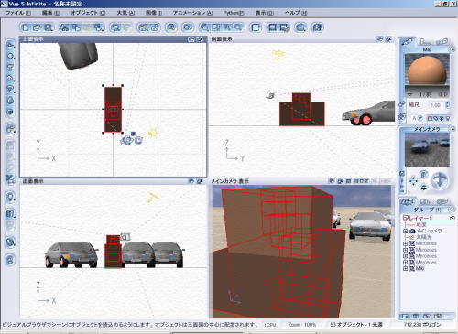Viewport: 458px width, 334px height.
Task: Click the material scale stepper arrows
Action: 447,105
